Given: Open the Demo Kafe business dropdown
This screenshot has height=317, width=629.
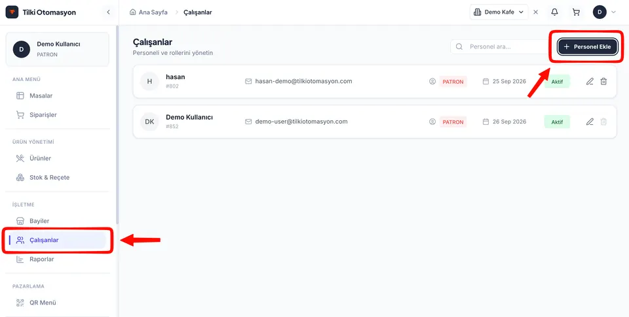Looking at the screenshot, I should click(499, 12).
